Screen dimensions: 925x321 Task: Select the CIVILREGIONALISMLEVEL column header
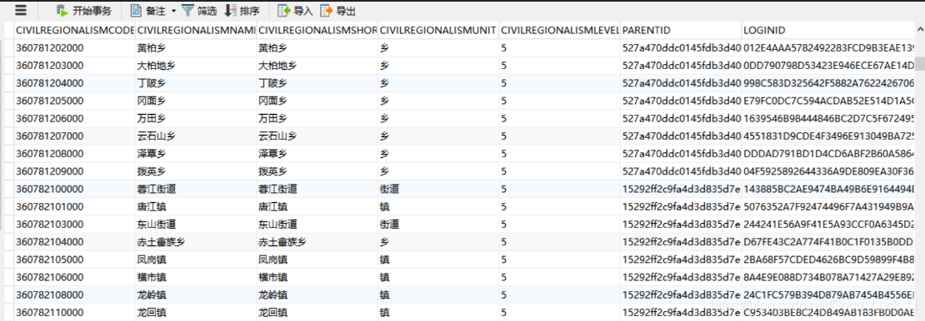tap(560, 30)
